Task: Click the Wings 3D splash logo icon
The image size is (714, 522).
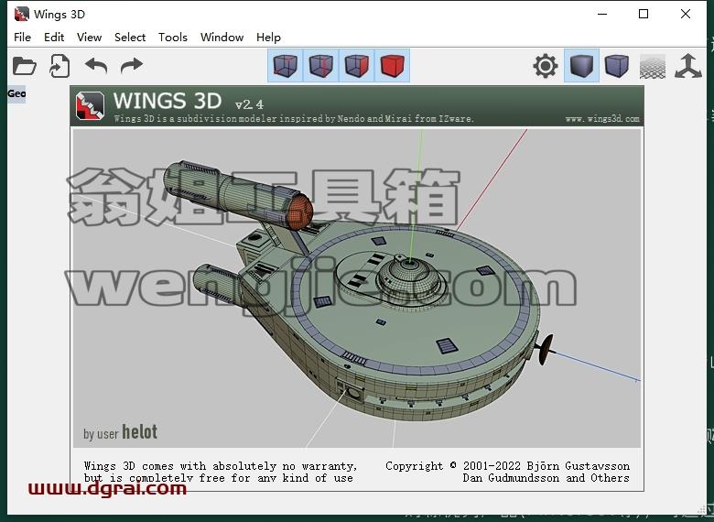Action: (90, 105)
